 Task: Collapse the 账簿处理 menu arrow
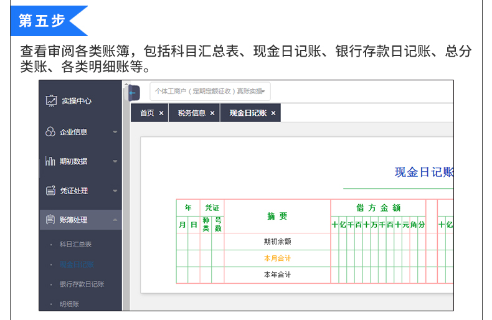click(115, 220)
